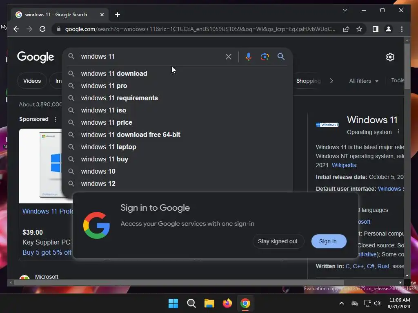Open the Chrome profile menu
The height and width of the screenshot is (313, 418).
[389, 29]
